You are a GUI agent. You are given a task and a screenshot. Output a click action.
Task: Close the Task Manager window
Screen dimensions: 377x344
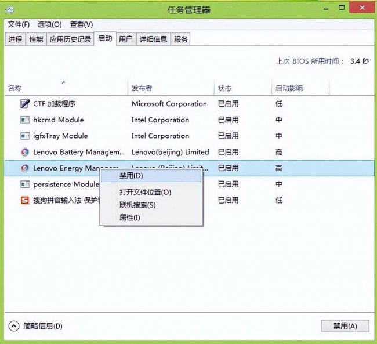tap(362, 8)
